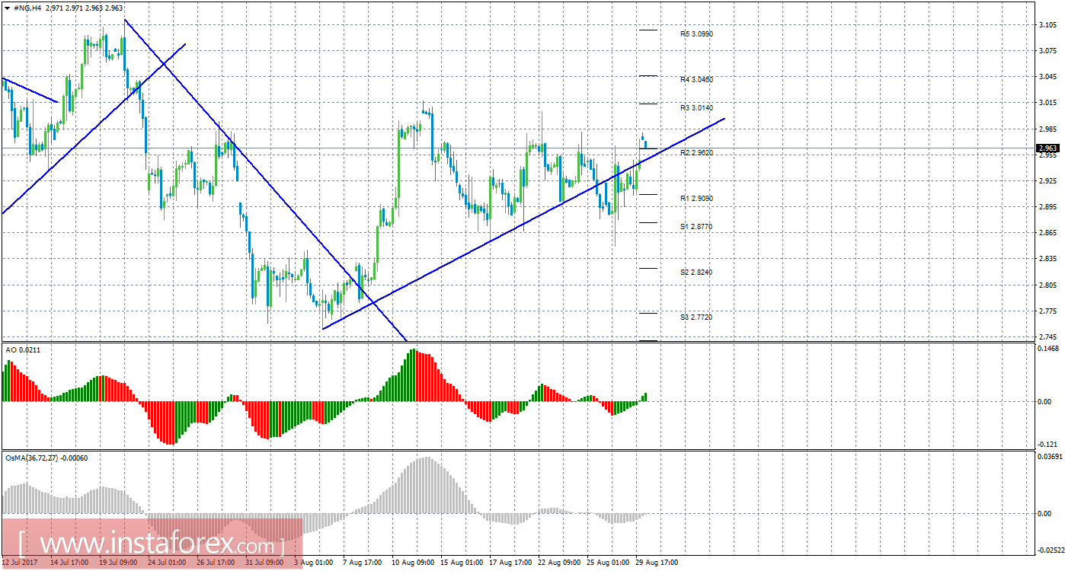Click the OsMA scale value -0.02522
1065x571 pixels.
pos(1051,550)
